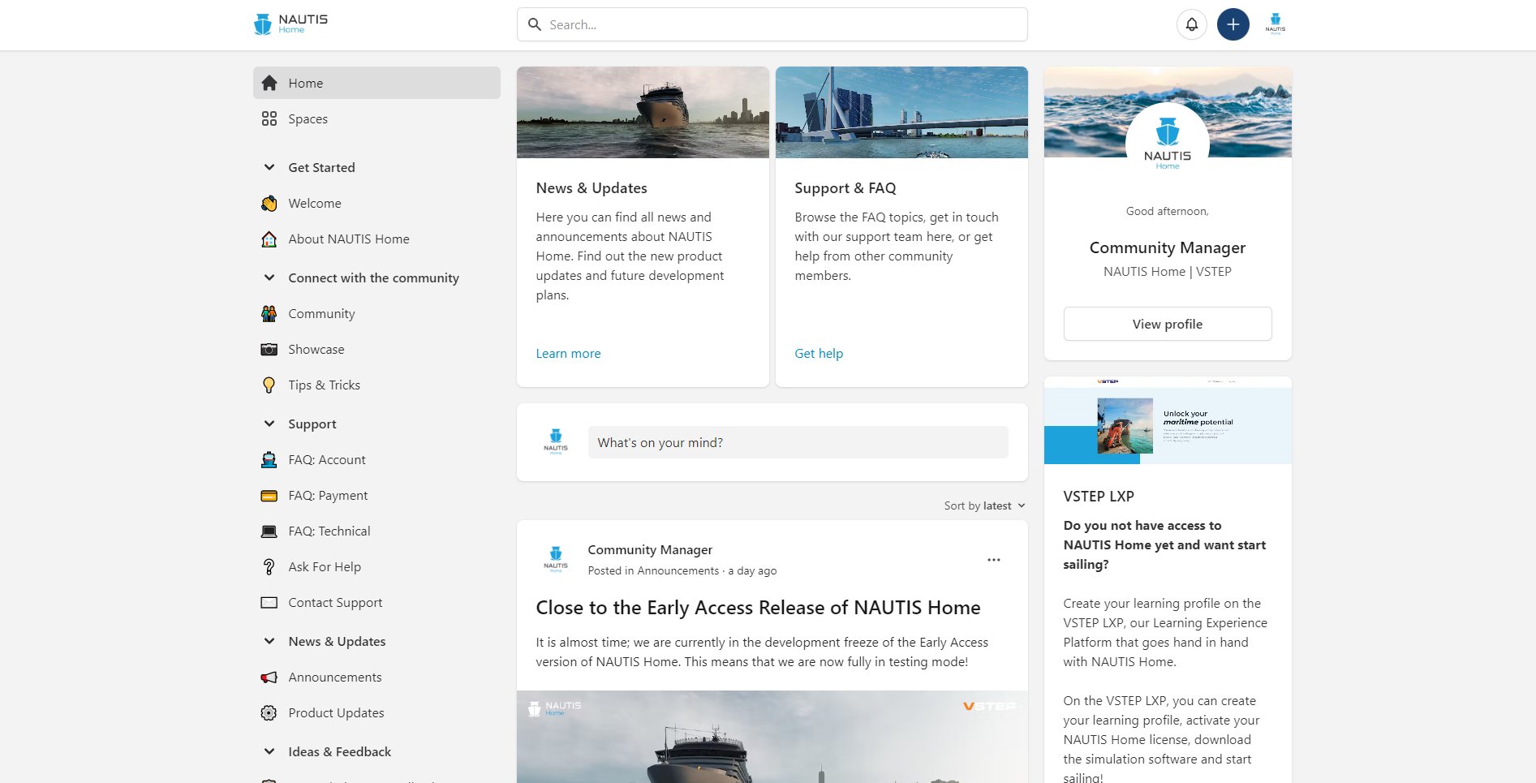1536x783 pixels.
Task: Click the View profile button
Action: [1168, 324]
